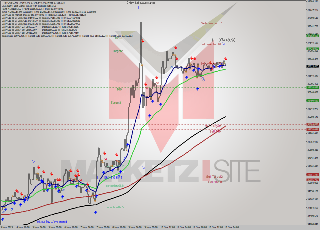Click the current price tag 37119.035
320x230 pixels.
point(313,66)
